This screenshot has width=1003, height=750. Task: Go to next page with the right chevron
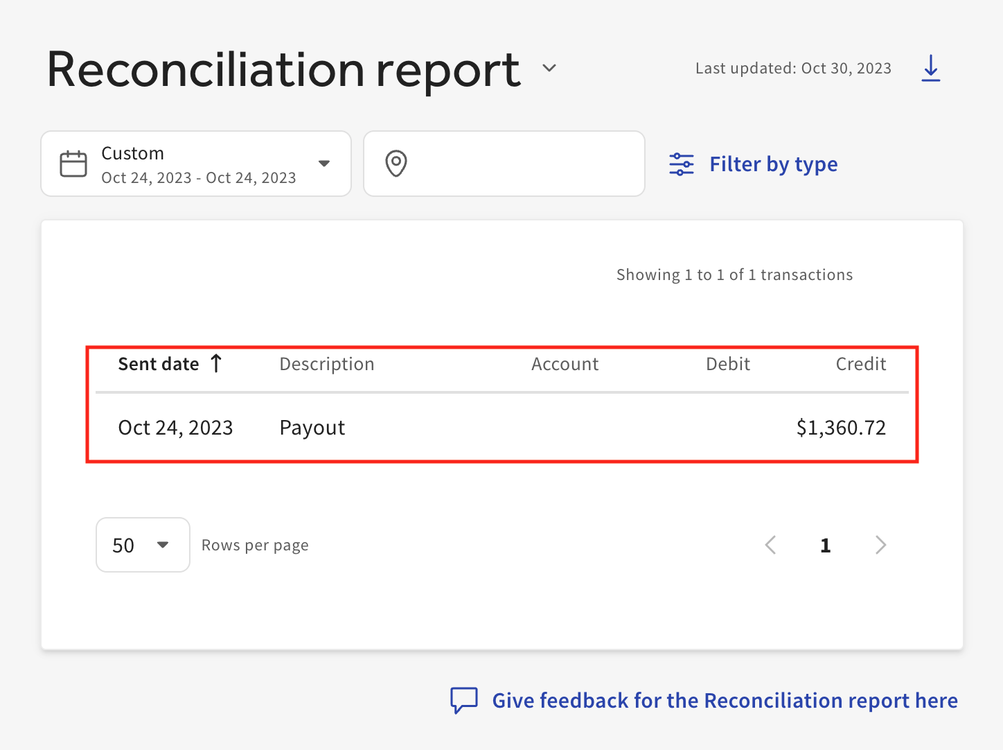(x=880, y=545)
